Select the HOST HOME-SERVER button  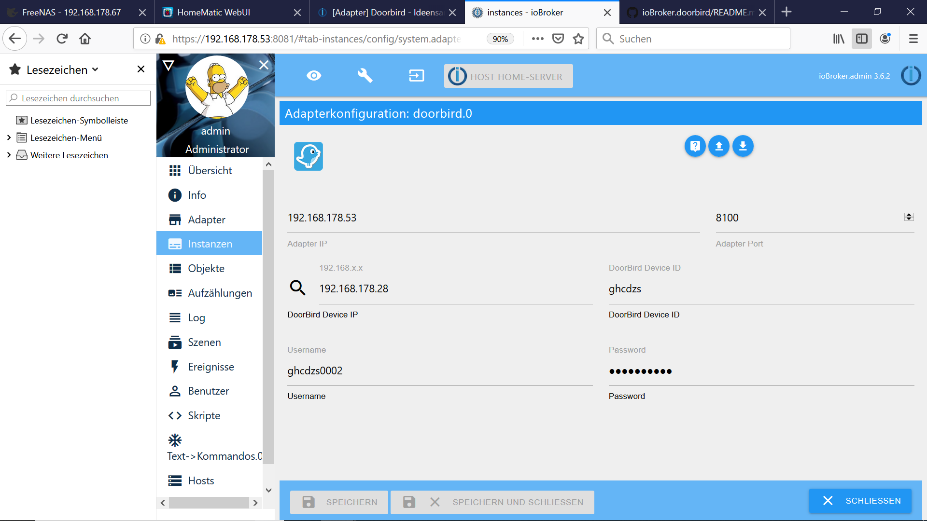pos(508,76)
